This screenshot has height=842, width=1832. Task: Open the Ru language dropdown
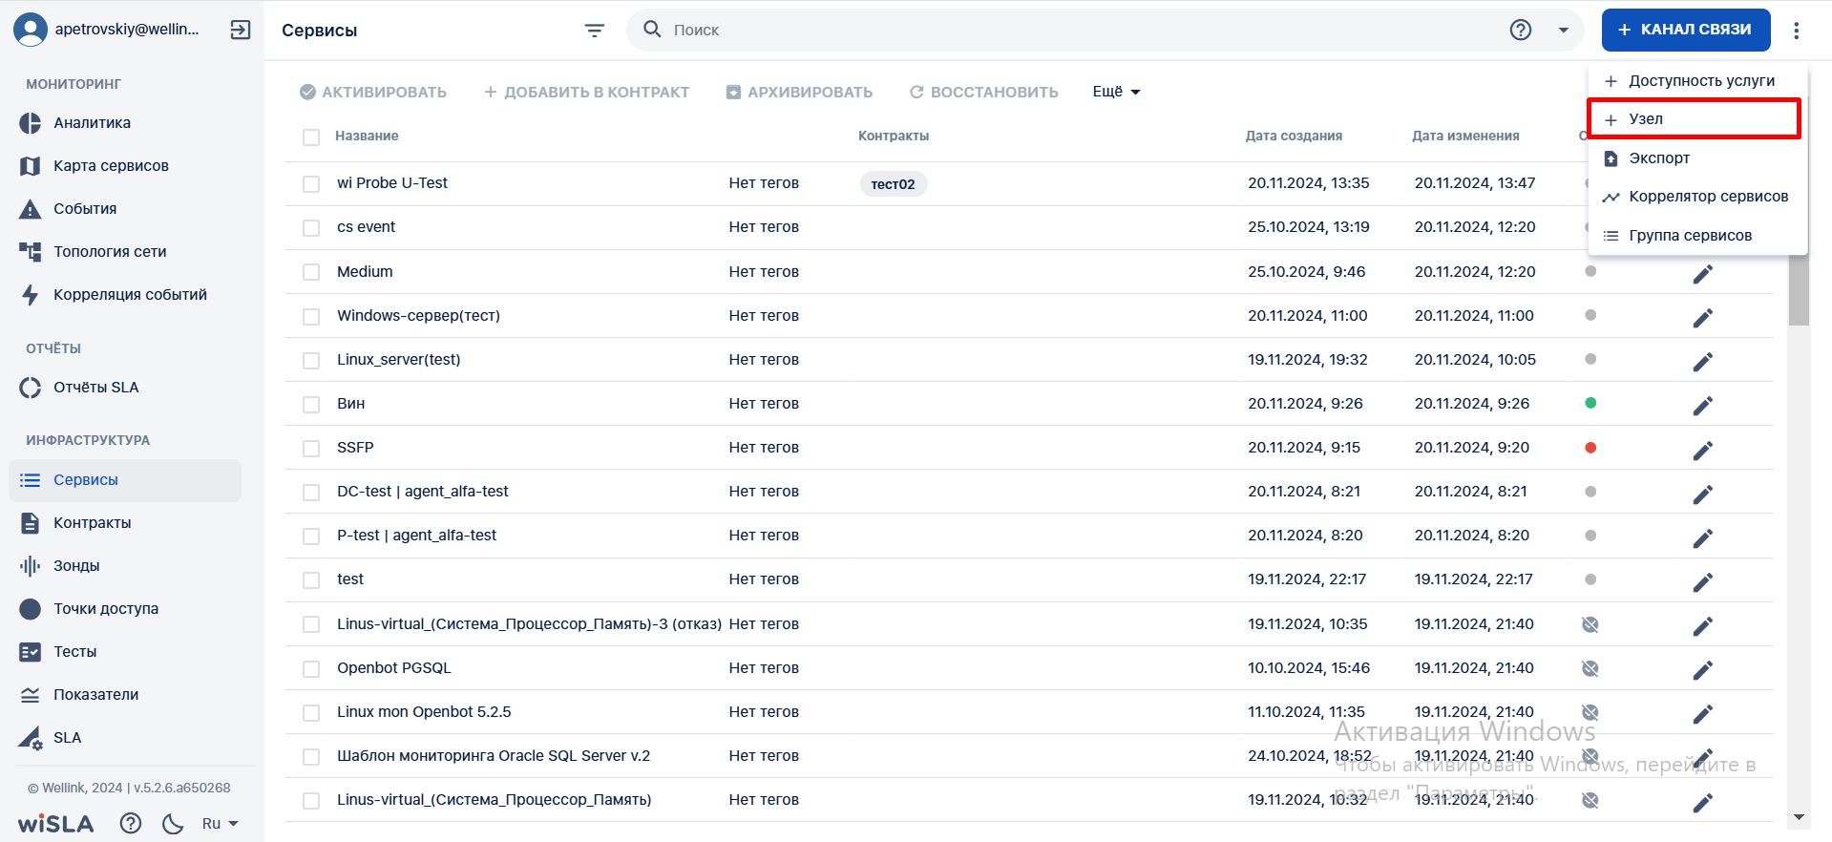coord(220,823)
